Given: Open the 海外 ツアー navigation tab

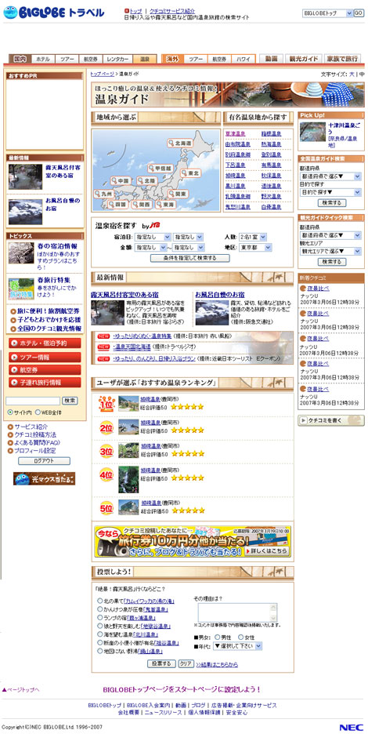Looking at the screenshot, I should click(196, 59).
